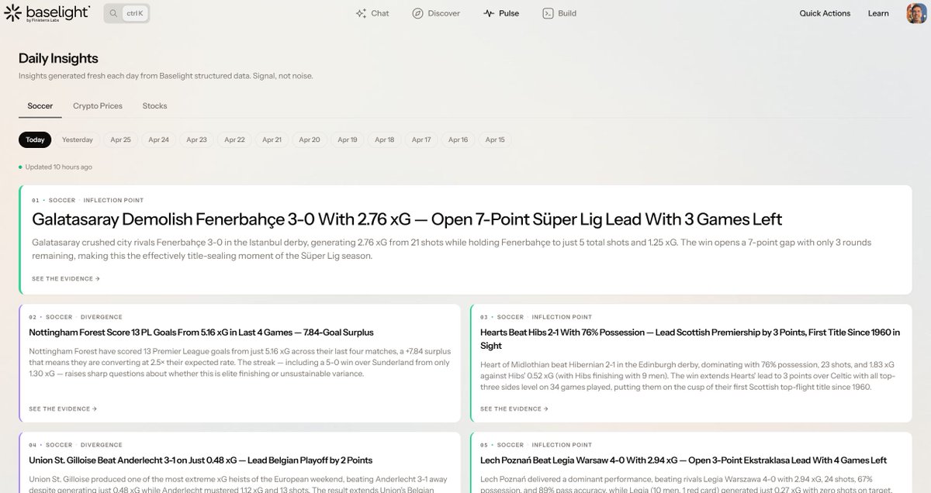Click the 'Updated 10 hours ago' status text
Screen dimensions: 931x493
pos(58,167)
